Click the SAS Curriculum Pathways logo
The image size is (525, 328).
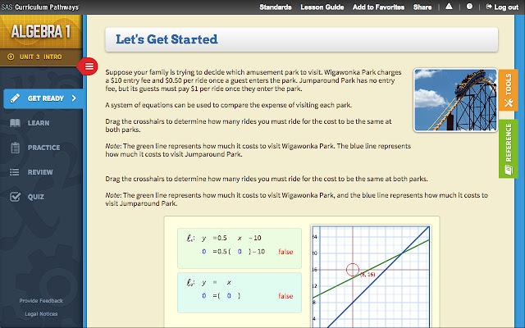click(x=40, y=7)
